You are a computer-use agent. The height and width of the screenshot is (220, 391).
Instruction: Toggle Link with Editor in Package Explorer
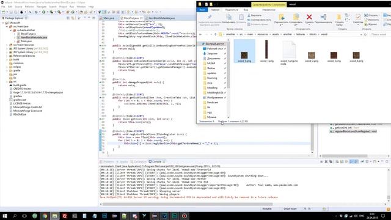(73, 18)
